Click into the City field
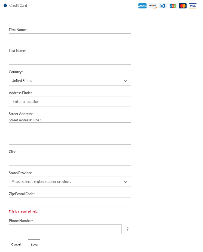This screenshot has height=252, width=203. coord(70,161)
